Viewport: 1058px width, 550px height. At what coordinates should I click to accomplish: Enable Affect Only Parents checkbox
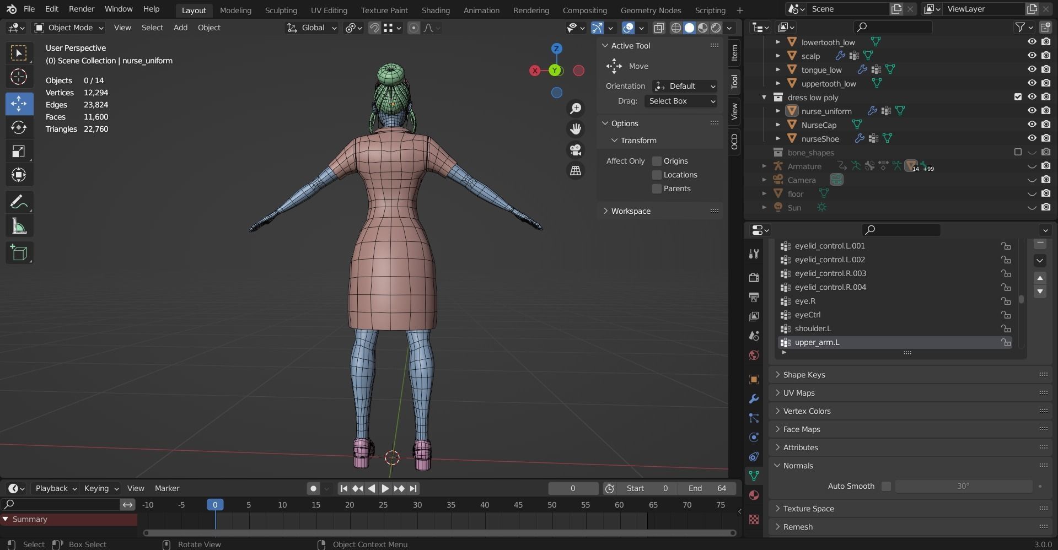(x=657, y=188)
